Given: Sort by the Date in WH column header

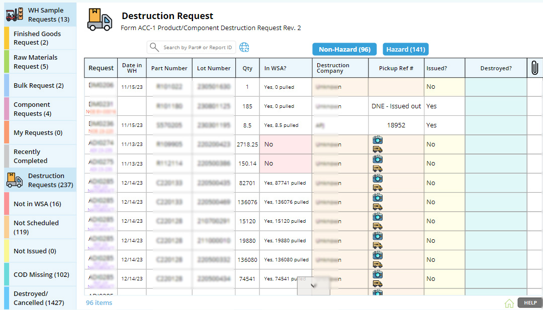Looking at the screenshot, I should click(132, 68).
